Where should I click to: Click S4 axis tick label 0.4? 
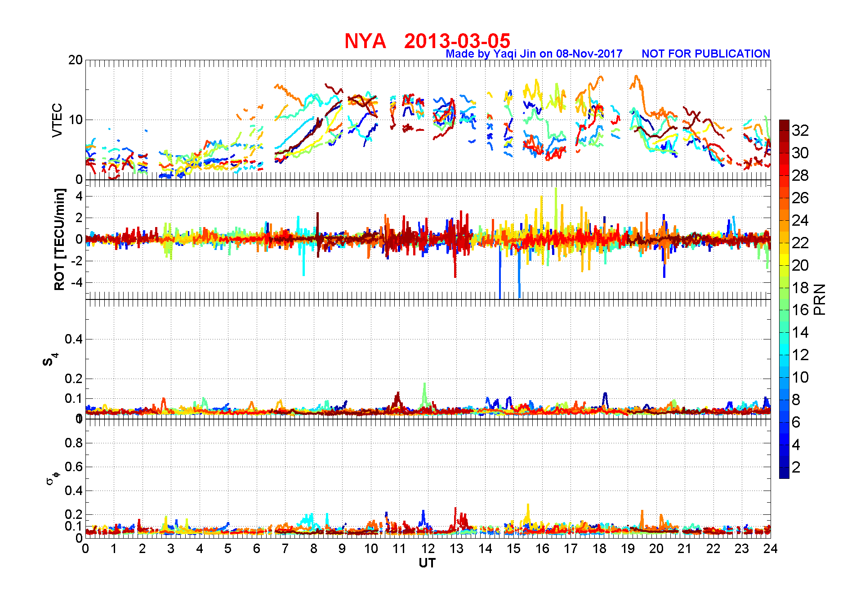point(74,339)
